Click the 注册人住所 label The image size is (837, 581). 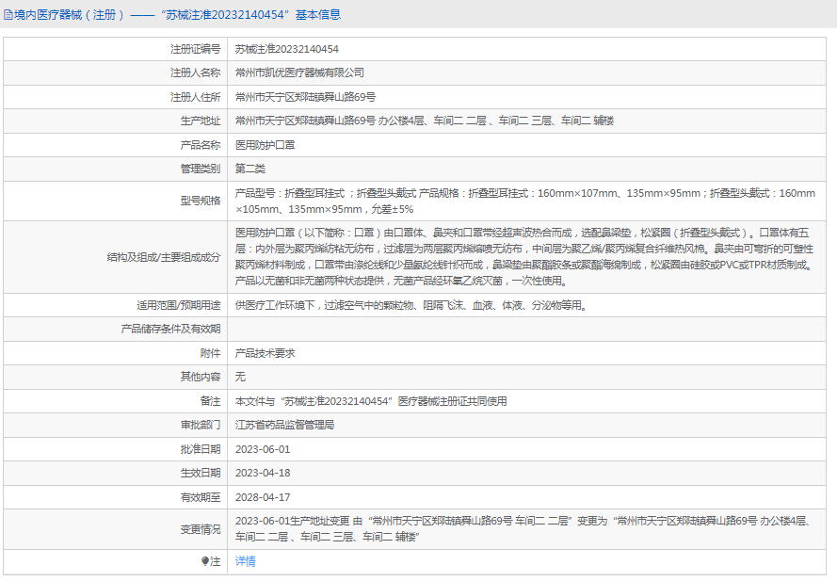(196, 97)
